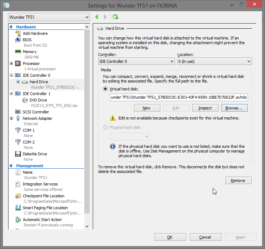Click the Remove button

pyautogui.click(x=238, y=180)
